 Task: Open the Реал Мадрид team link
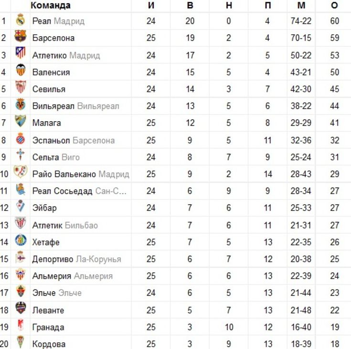pyautogui.click(x=58, y=21)
